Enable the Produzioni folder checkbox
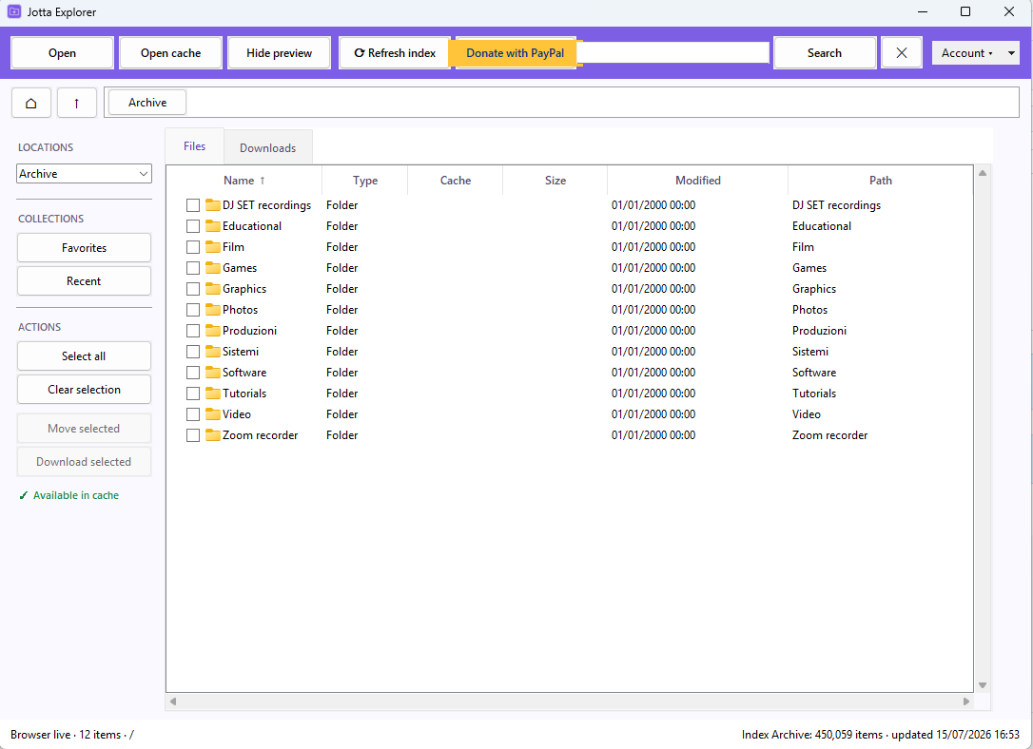The image size is (1033, 749). coord(193,331)
